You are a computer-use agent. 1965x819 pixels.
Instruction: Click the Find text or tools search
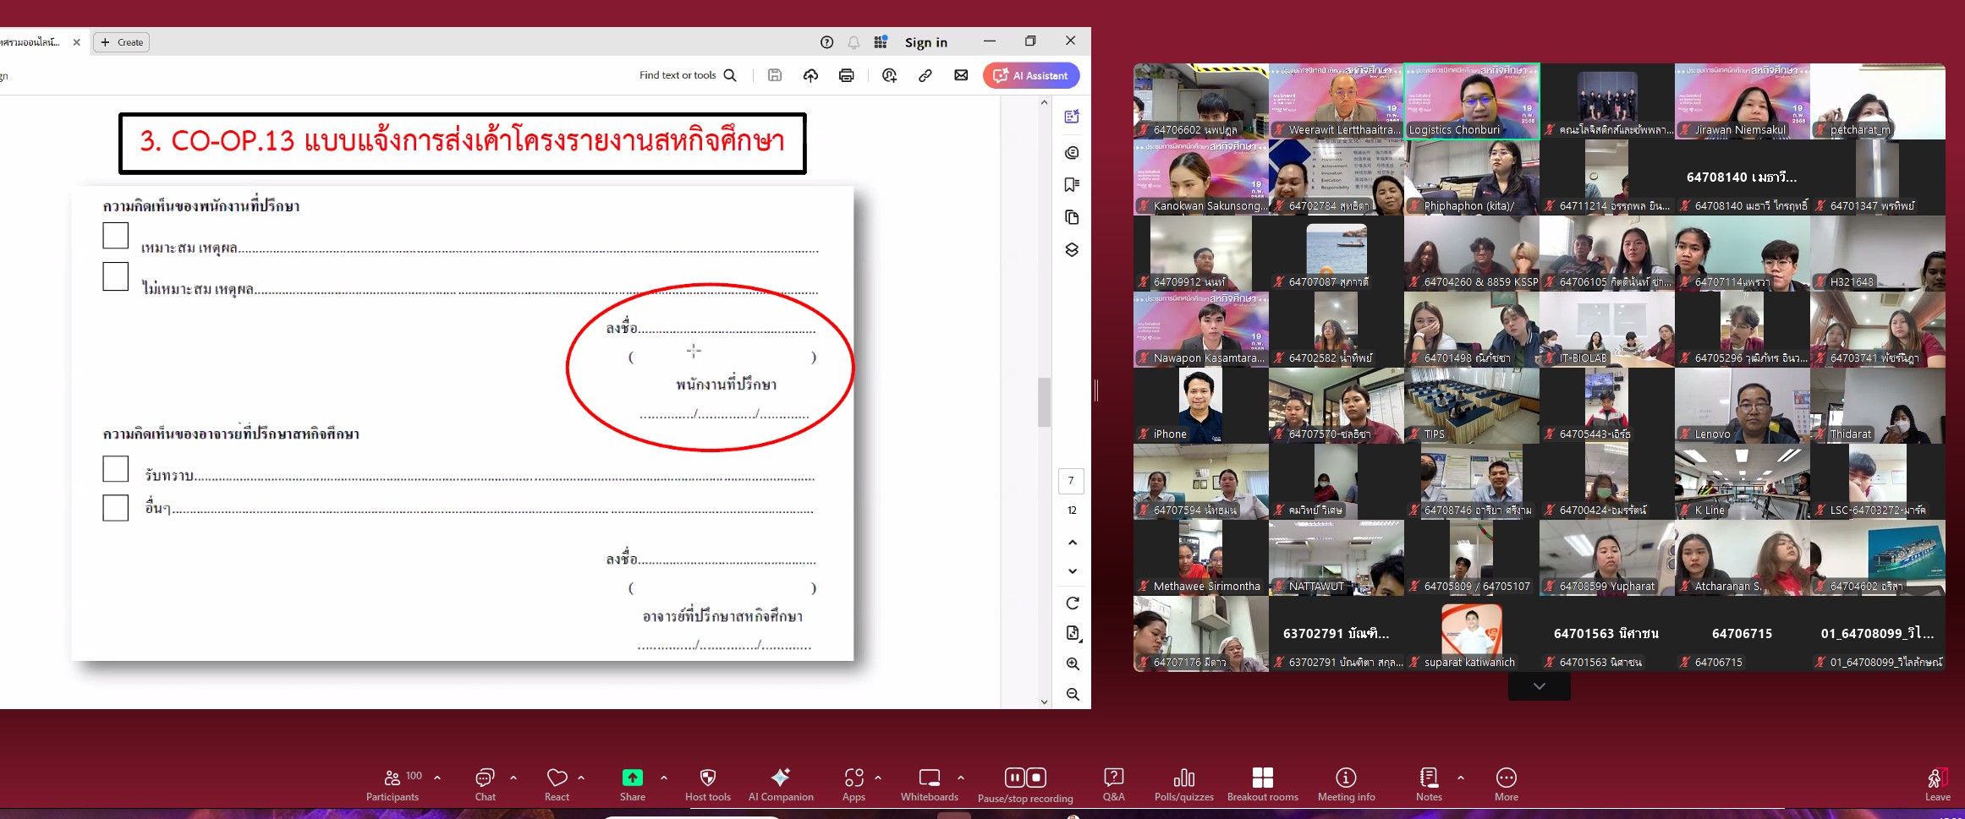click(689, 75)
